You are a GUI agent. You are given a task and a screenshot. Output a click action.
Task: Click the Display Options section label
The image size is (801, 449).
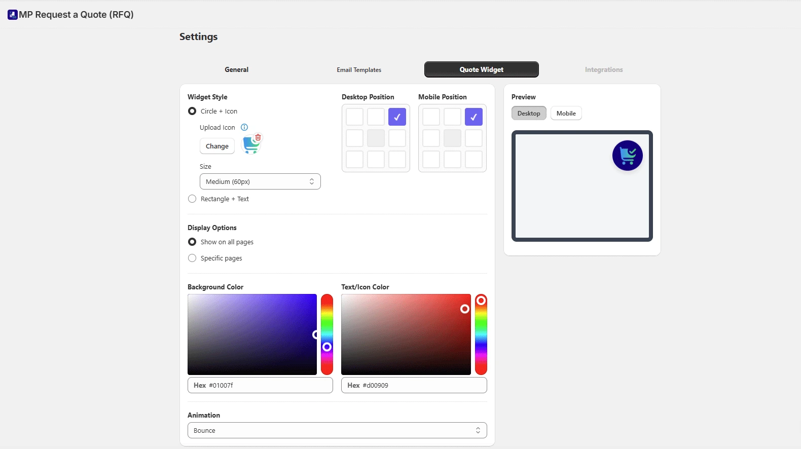pyautogui.click(x=212, y=228)
